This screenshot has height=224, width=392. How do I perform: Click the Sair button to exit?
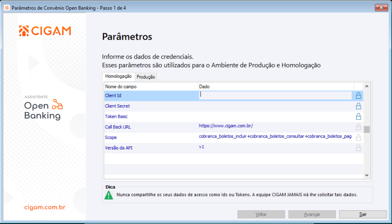point(363,214)
